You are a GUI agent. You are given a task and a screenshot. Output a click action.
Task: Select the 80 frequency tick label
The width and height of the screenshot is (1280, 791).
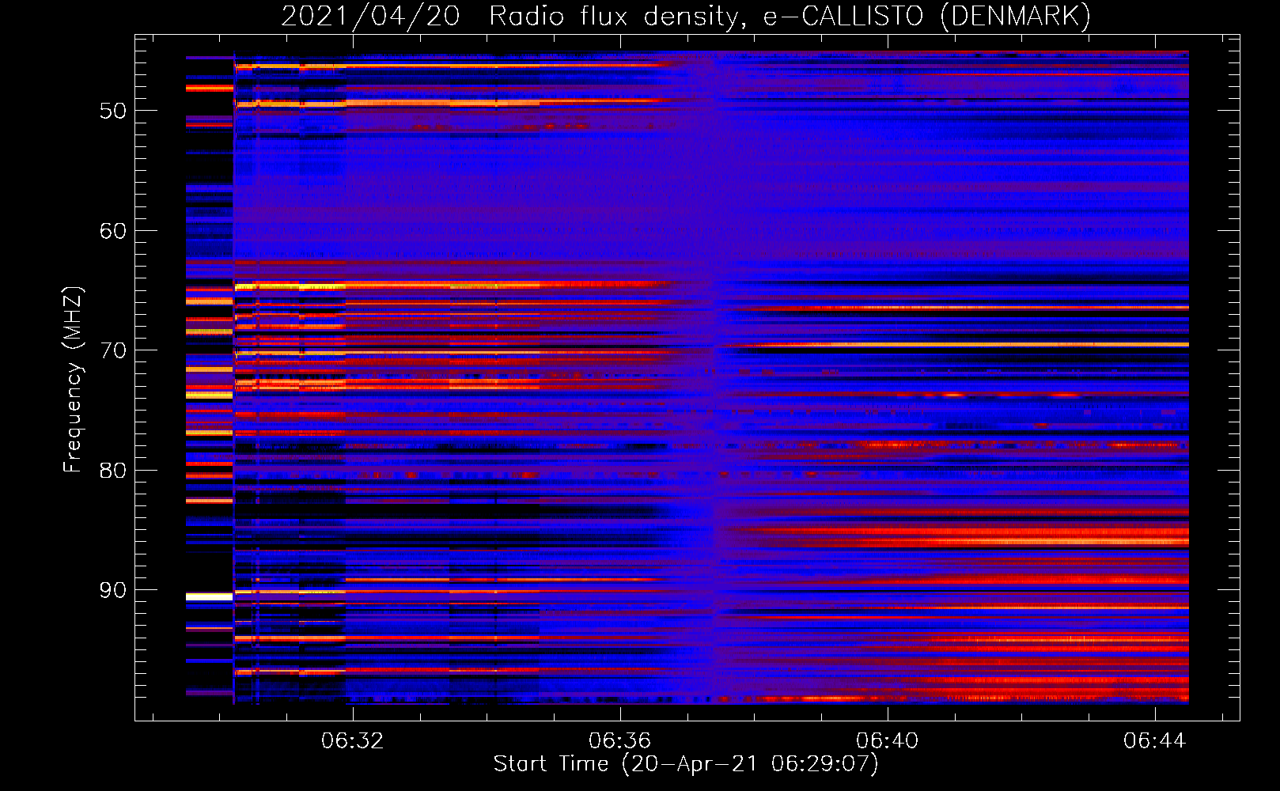tap(113, 471)
